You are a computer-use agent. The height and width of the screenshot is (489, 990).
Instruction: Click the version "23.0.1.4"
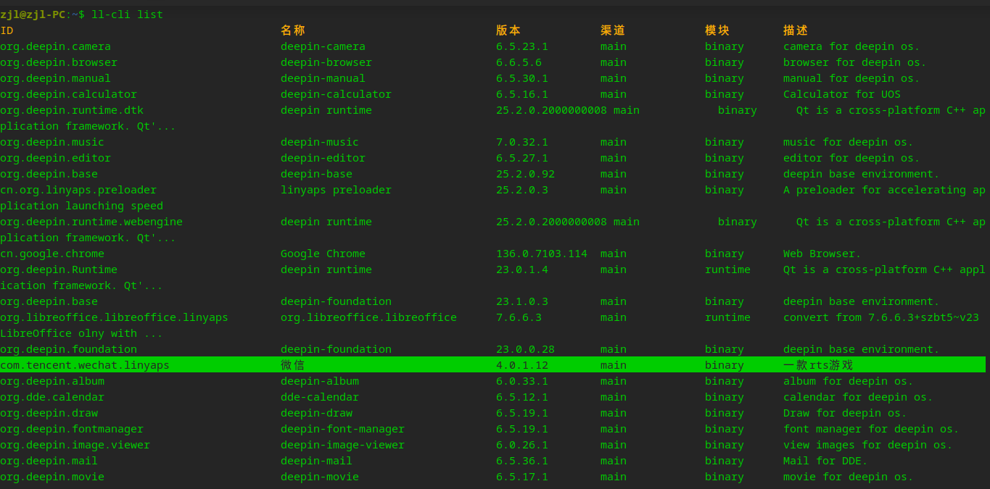[x=522, y=269]
